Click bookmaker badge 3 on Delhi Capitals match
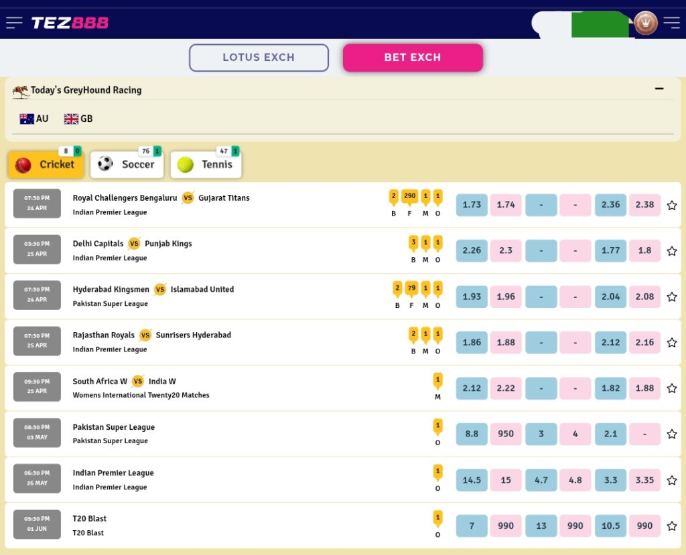 coord(413,242)
